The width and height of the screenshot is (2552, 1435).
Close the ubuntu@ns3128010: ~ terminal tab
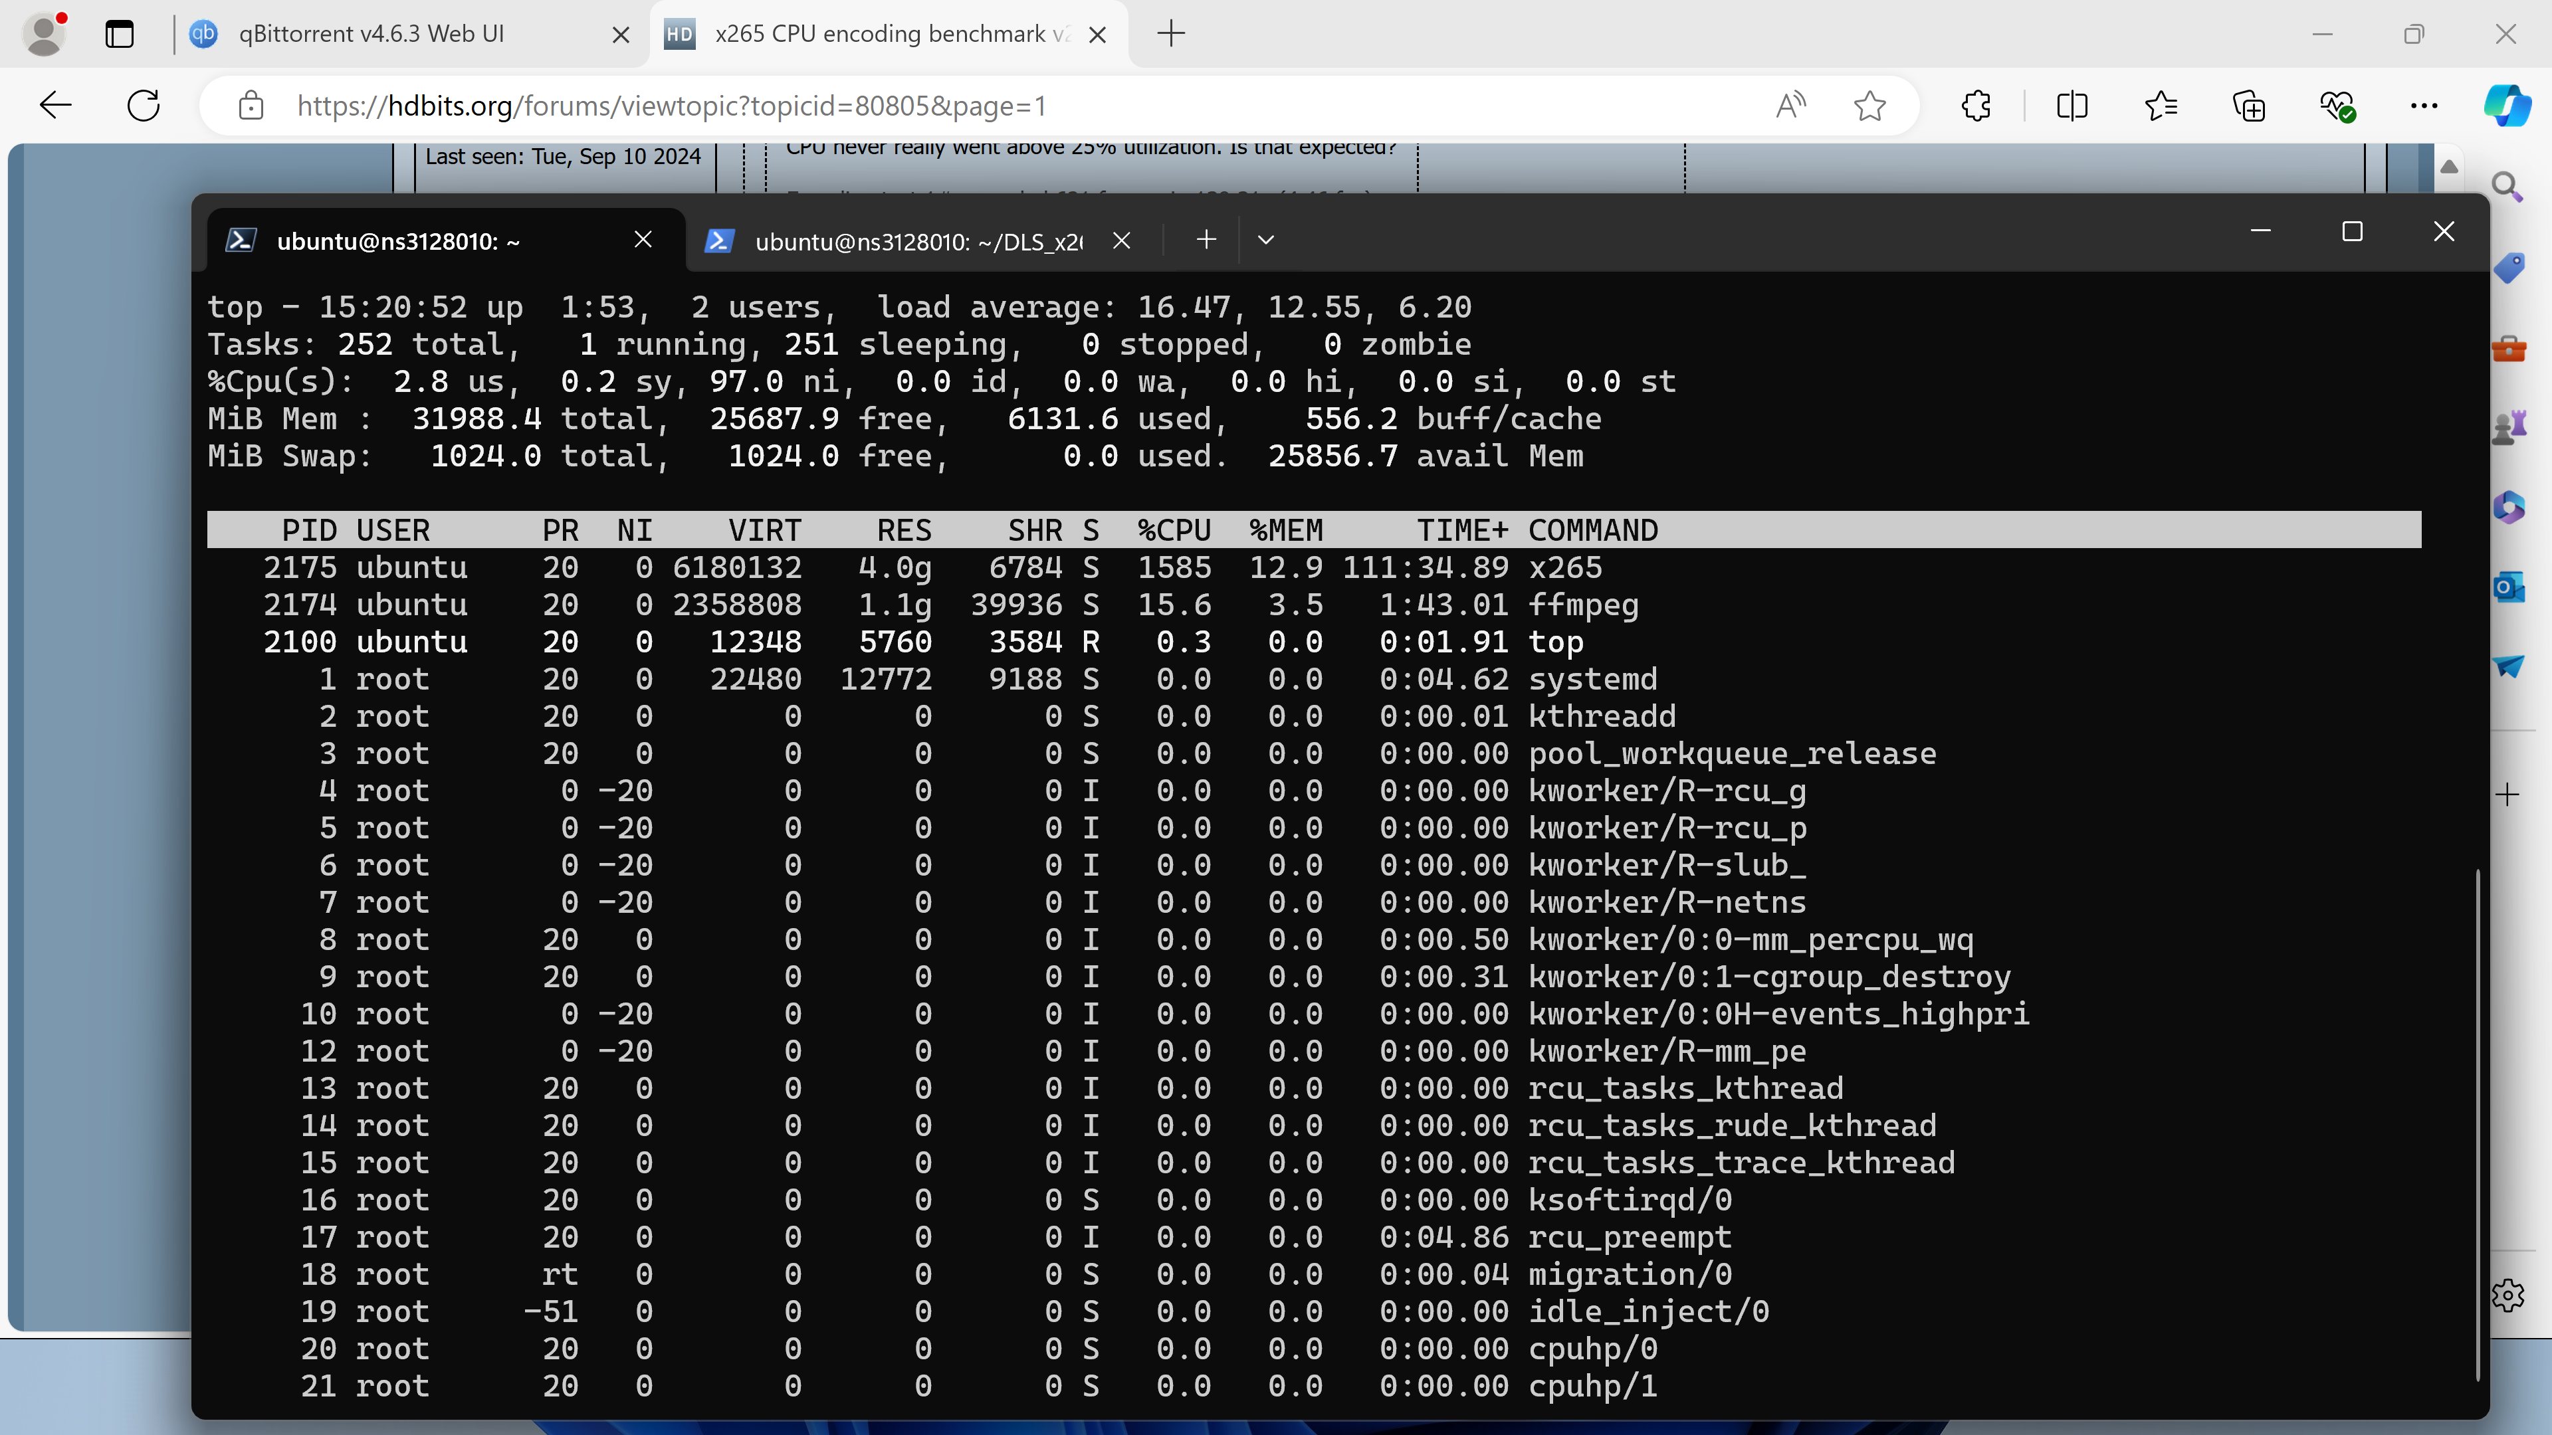tap(643, 240)
